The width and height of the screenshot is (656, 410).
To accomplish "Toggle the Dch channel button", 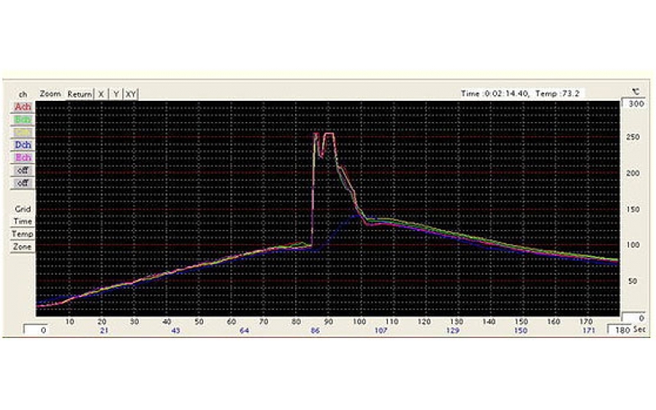I will [x=23, y=144].
